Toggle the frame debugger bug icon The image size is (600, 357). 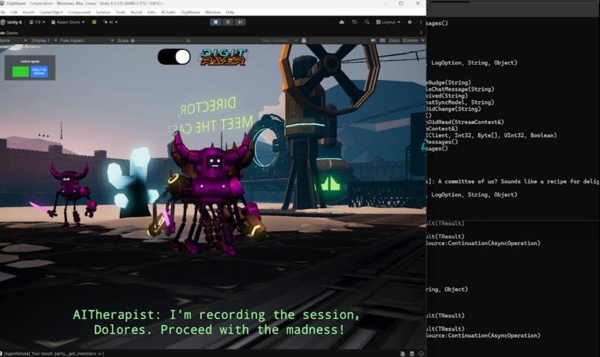pos(304,40)
